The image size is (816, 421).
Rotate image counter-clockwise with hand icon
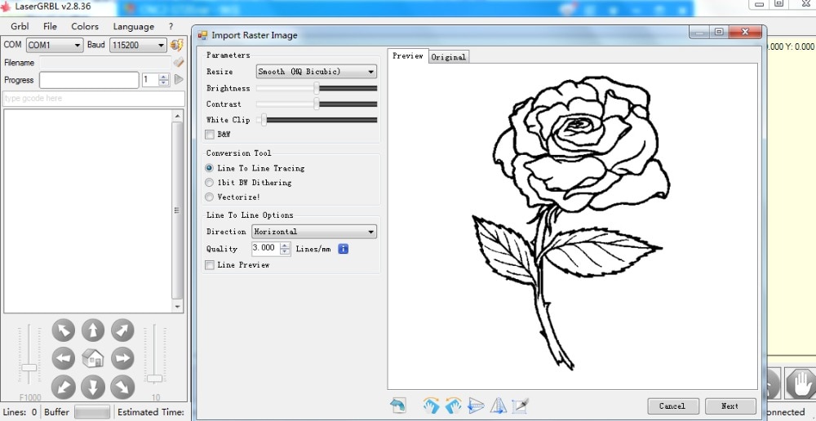453,405
